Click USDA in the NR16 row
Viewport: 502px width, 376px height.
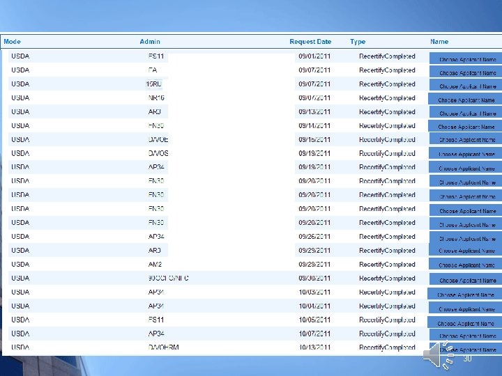point(20,98)
